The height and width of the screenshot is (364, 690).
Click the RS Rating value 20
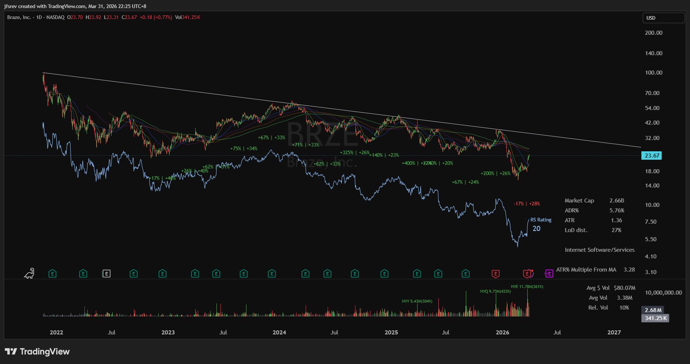tap(536, 229)
